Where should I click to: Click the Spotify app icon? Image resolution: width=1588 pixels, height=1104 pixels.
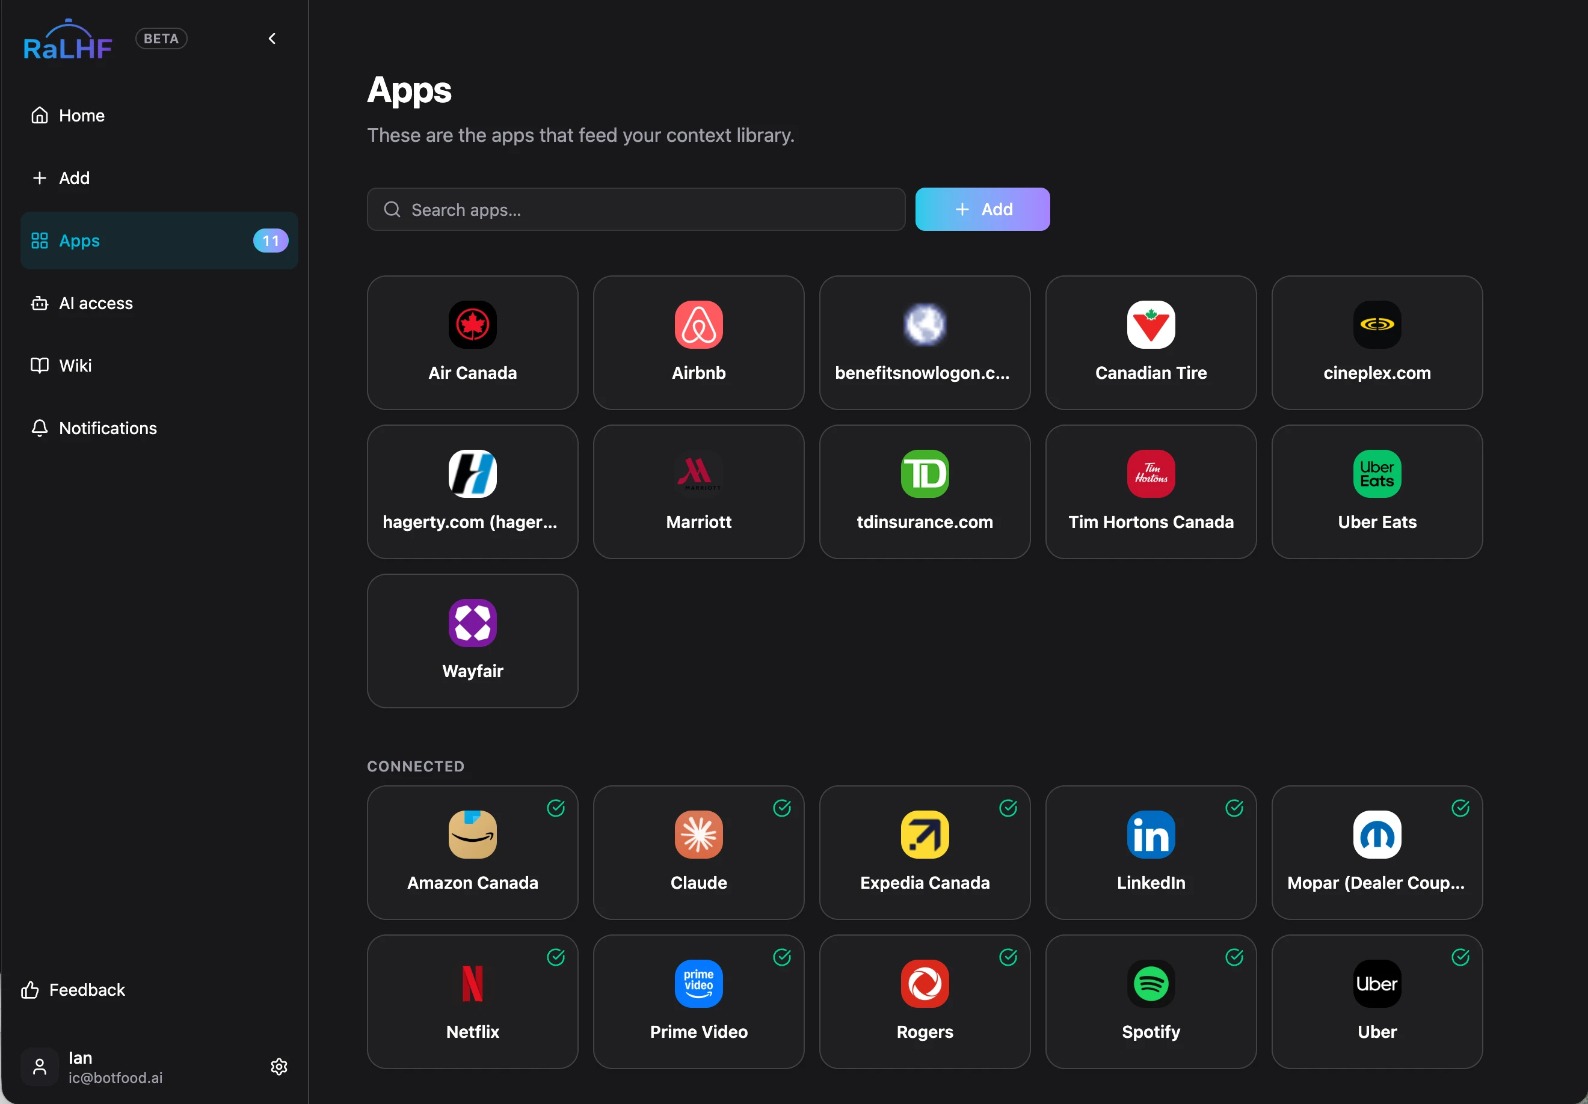point(1151,984)
